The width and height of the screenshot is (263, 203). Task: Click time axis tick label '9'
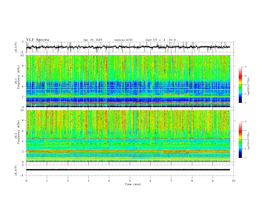tap(213, 181)
